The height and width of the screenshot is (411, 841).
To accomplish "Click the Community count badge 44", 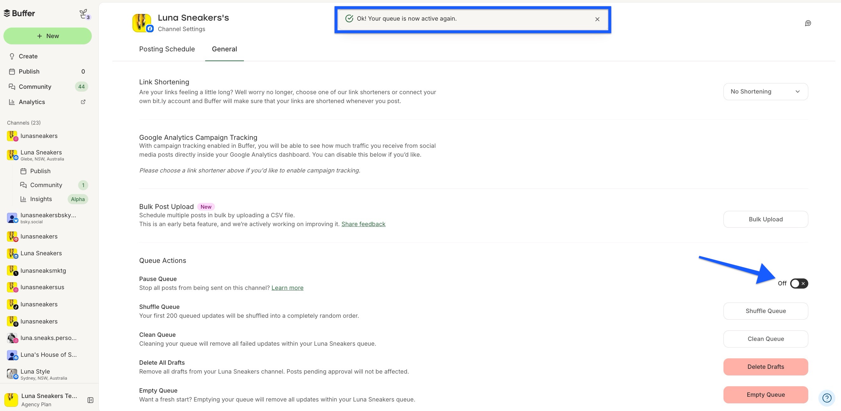I will 81,87.
